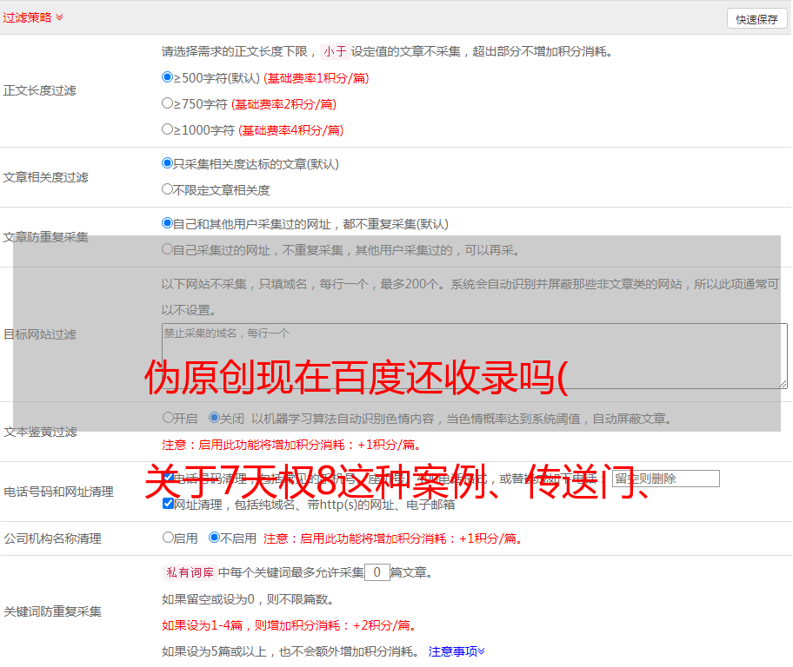Turn on 文本鉴黄过滤 with 开启 radio
Image resolution: width=793 pixels, height=667 pixels.
point(168,418)
